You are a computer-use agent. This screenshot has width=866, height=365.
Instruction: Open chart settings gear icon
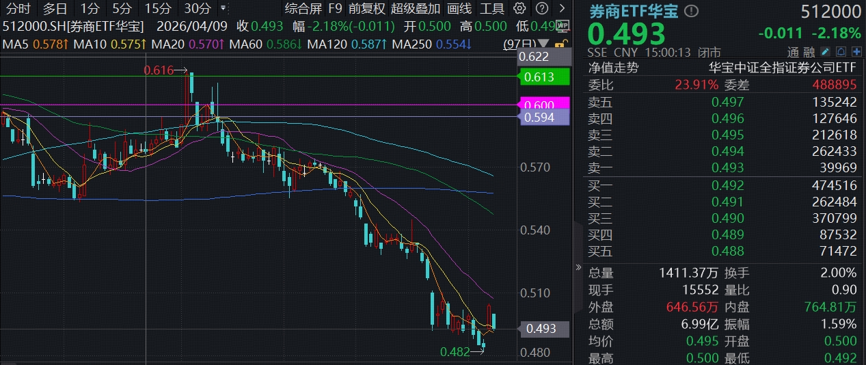point(519,9)
